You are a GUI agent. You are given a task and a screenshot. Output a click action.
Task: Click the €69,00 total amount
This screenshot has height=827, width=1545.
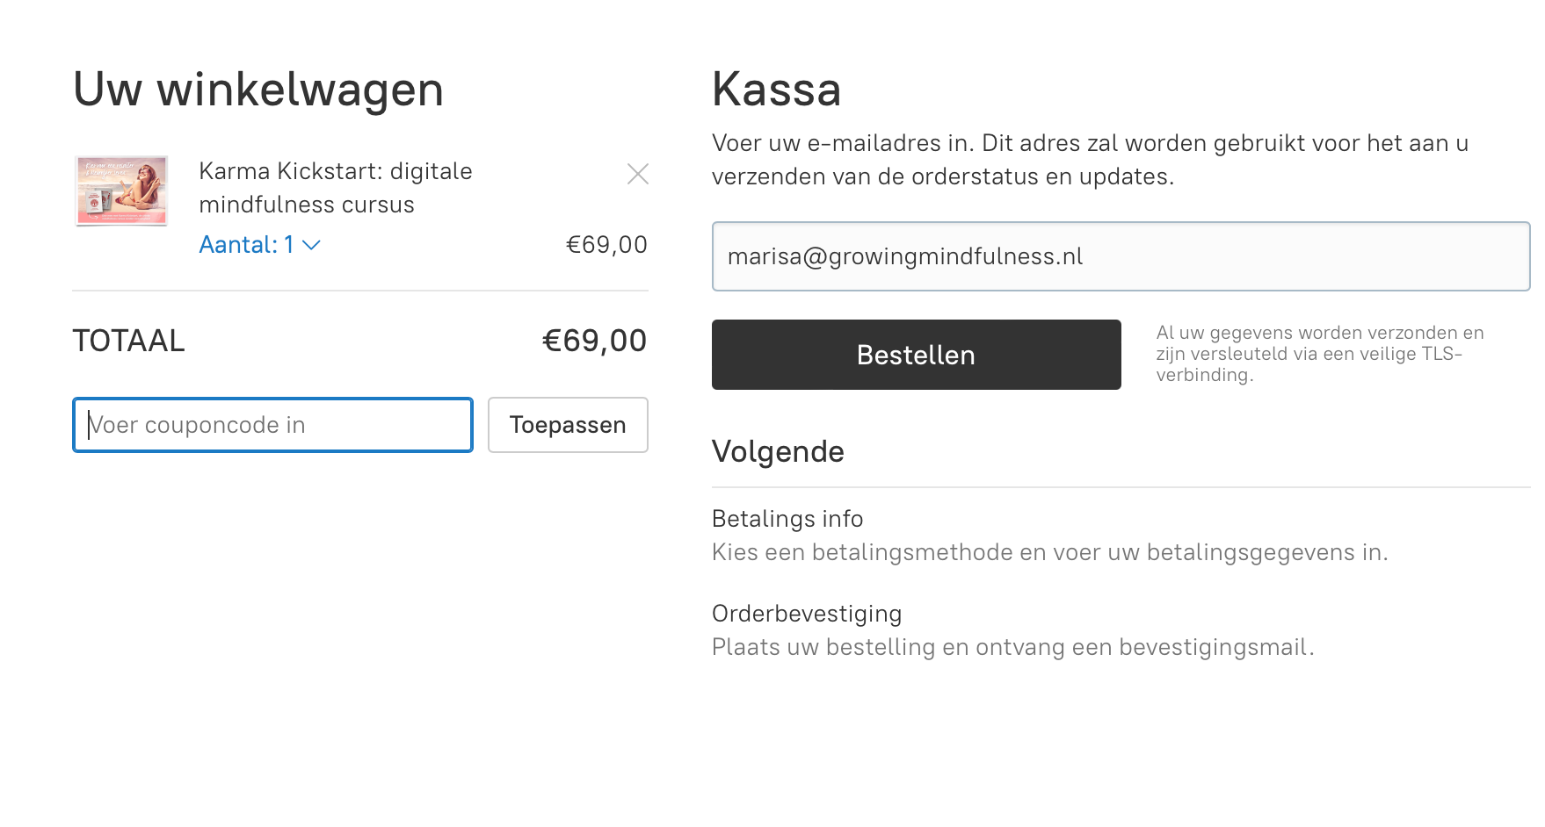594,341
